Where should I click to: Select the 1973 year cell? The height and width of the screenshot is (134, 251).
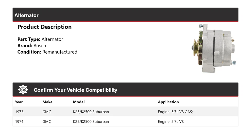pos(19,112)
